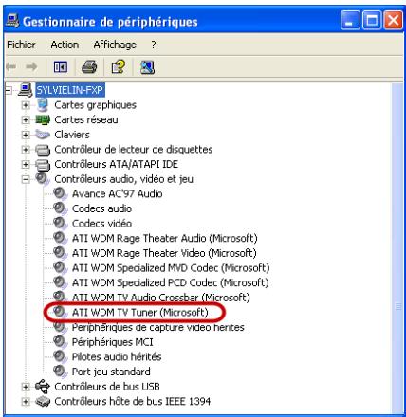Click the show/hide console tree icon
406x417 pixels.
[61, 67]
